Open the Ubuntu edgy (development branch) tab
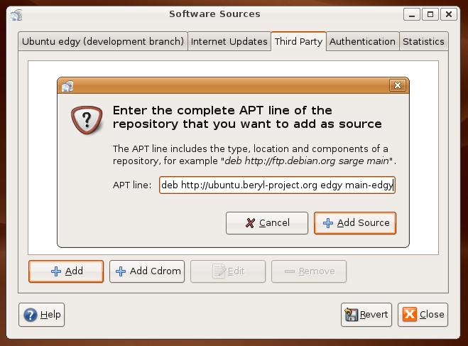Viewport: 468px width, 346px height. (103, 42)
